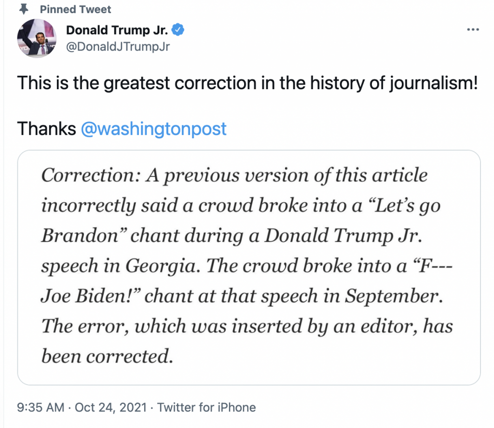Open the Twitter for iPhone source link
The image size is (494, 428).
pyautogui.click(x=206, y=407)
